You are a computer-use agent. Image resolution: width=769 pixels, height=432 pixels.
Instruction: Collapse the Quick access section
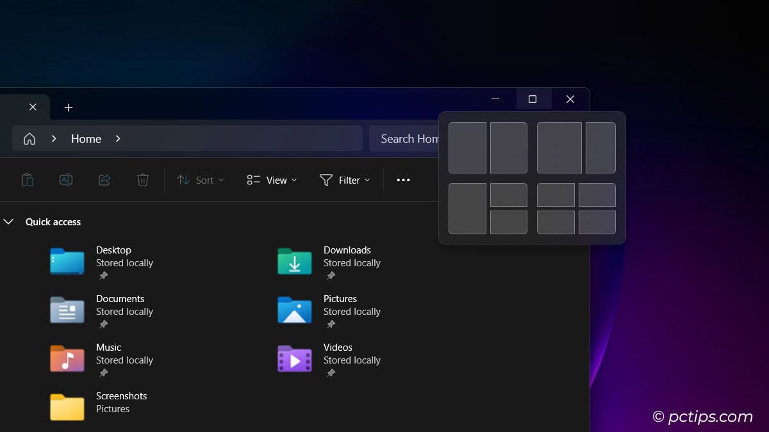point(9,221)
